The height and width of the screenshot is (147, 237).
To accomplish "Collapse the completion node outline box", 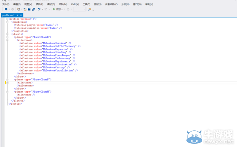I will (x=7, y=22).
